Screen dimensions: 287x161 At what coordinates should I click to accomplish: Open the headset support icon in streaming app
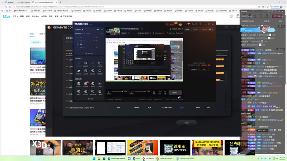193,24
